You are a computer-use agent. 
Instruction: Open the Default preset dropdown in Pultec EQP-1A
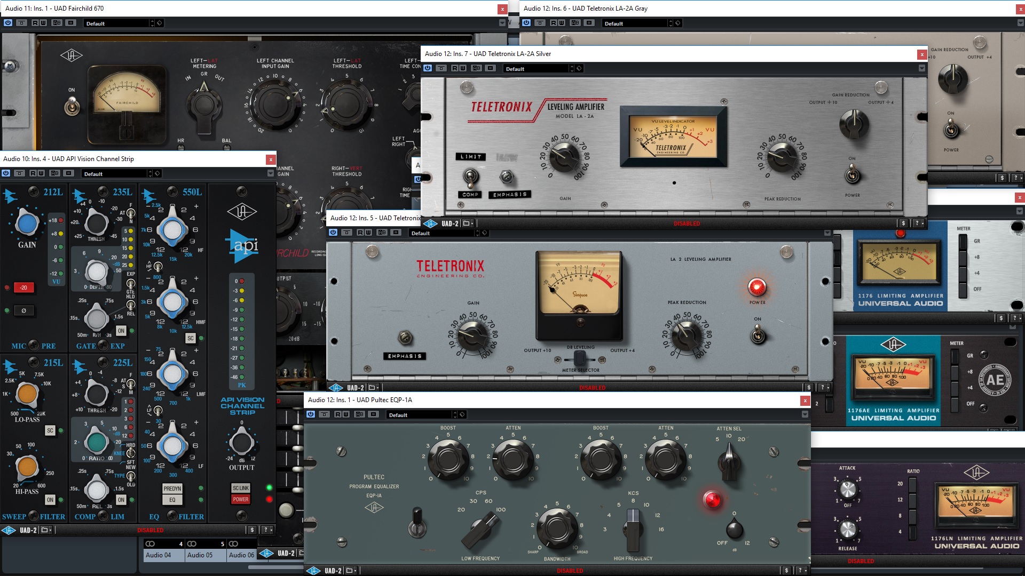coord(422,414)
